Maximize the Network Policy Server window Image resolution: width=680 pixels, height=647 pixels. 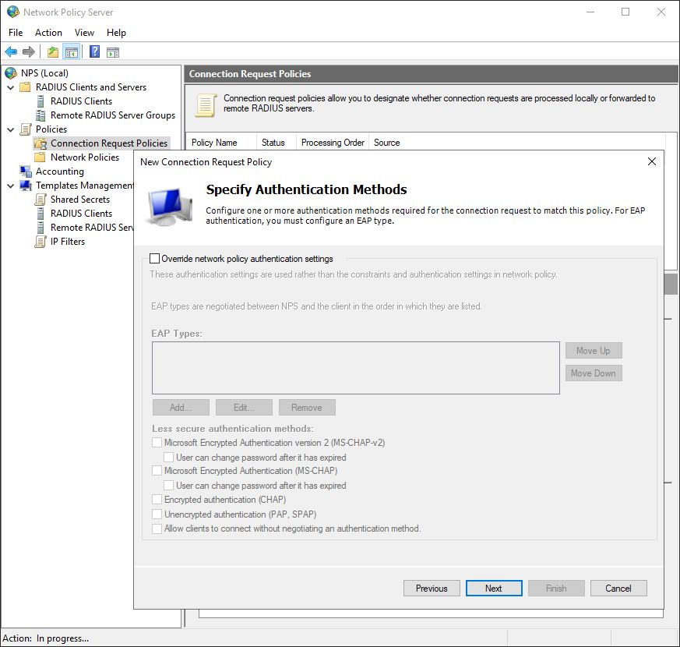[625, 12]
